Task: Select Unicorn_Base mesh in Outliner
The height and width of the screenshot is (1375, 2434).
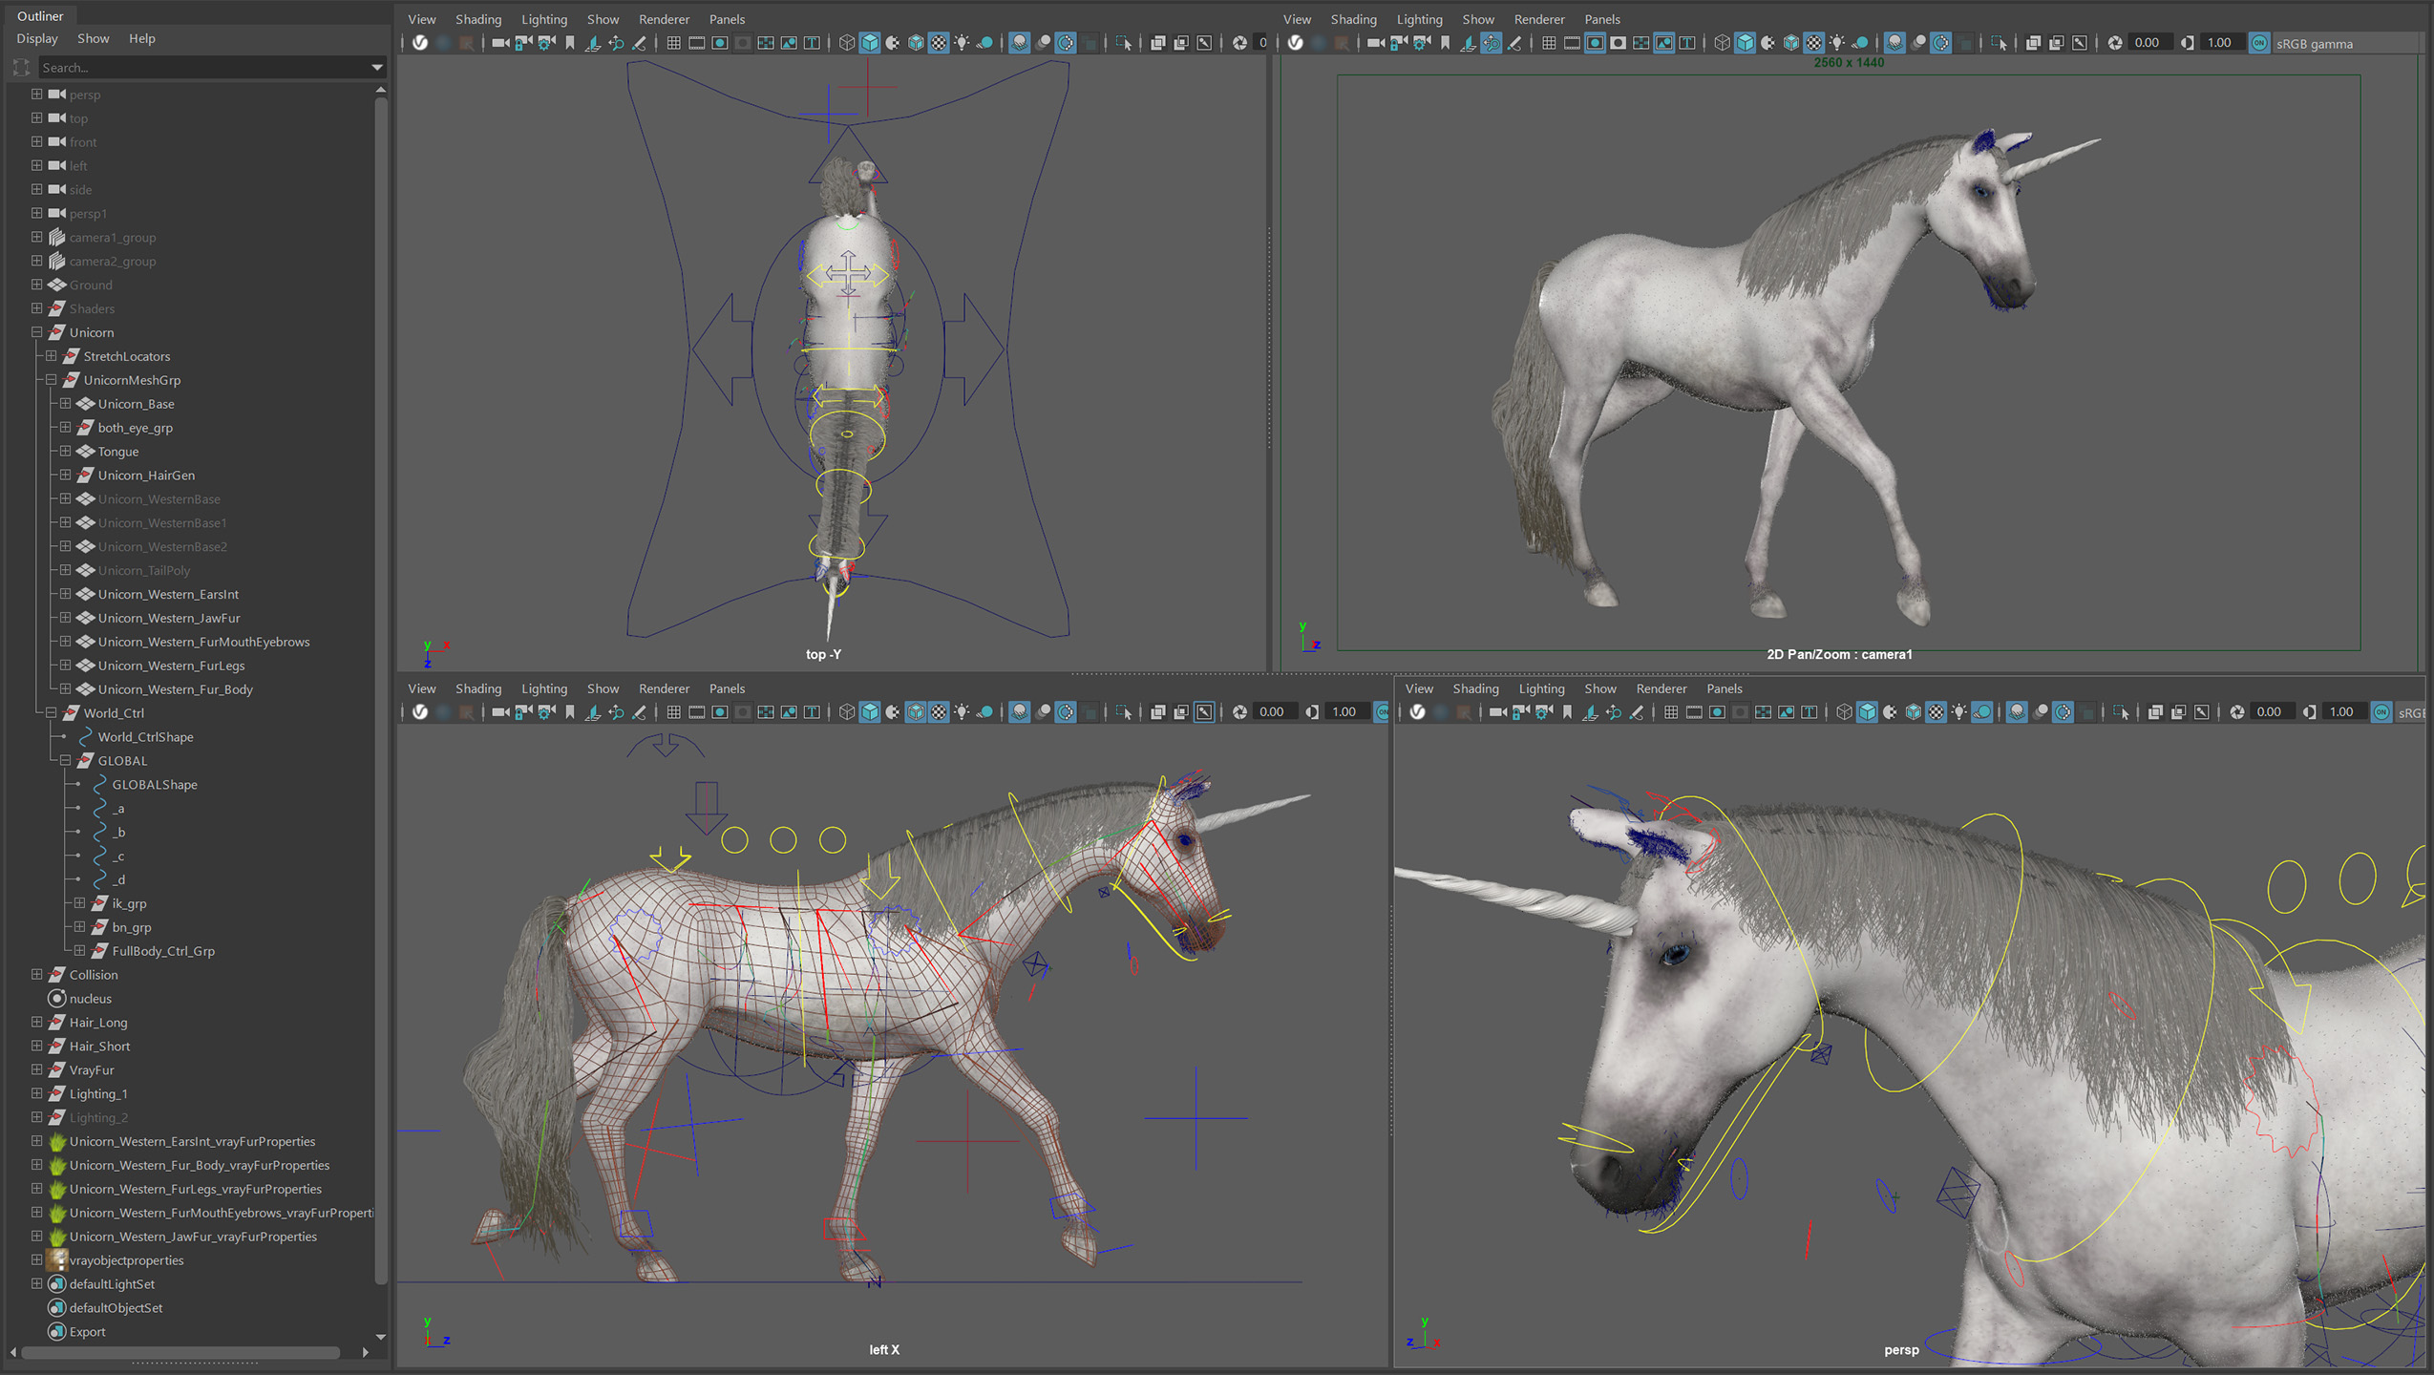Action: [x=136, y=404]
